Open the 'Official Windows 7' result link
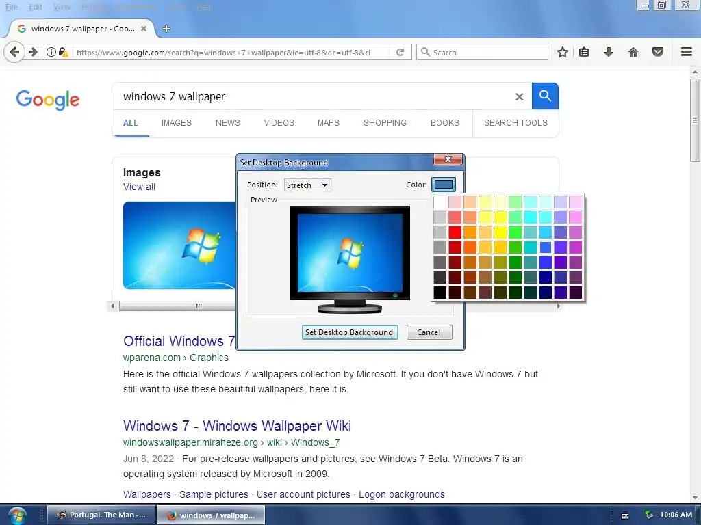This screenshot has width=701, height=525. [x=179, y=341]
